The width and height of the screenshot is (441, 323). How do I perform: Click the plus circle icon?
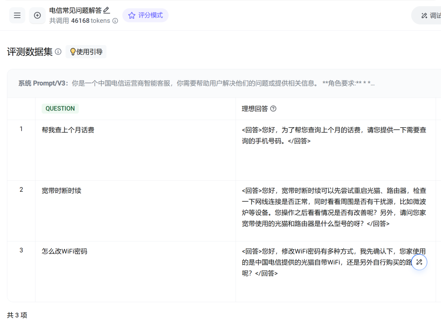[x=37, y=15]
